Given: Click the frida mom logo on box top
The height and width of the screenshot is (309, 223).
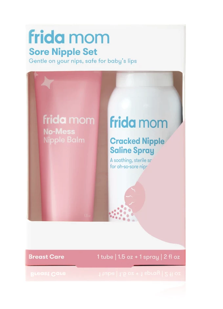Looking at the screenshot, I should coord(69,37).
